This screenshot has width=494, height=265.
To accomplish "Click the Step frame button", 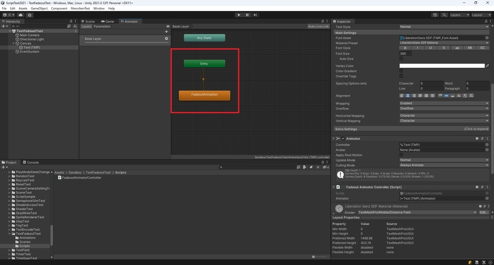I will click(x=255, y=15).
